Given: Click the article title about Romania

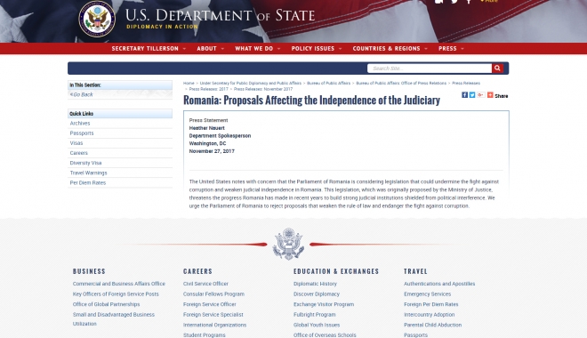Looking at the screenshot, I should pos(311,101).
